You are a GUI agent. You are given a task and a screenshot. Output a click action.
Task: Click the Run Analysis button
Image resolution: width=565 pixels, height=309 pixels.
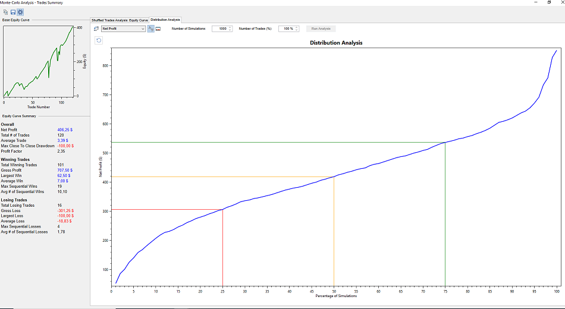pyautogui.click(x=321, y=29)
